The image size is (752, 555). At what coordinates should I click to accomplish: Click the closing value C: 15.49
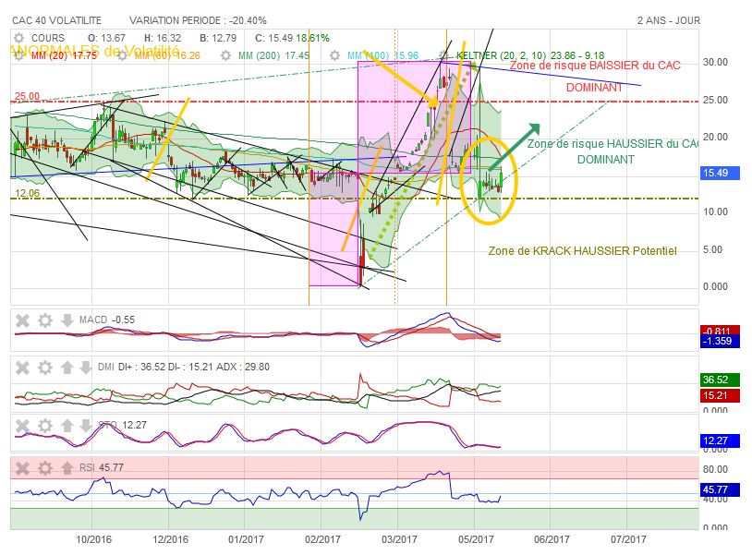[273, 38]
